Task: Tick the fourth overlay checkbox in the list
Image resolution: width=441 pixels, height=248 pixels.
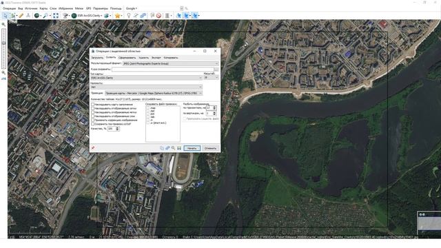Action: point(93,116)
